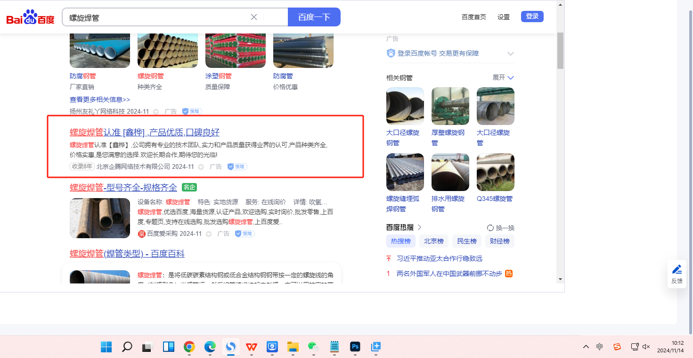Open Photoshop from the taskbar
693x358 pixels.
coord(355,347)
